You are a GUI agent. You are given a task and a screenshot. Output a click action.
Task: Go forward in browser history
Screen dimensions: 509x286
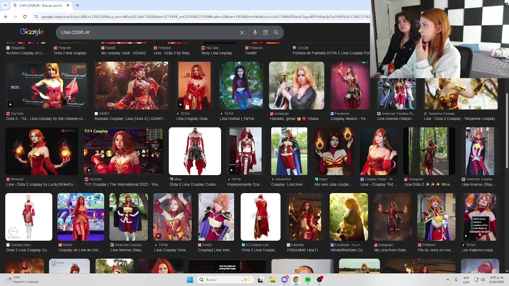[x=15, y=17]
